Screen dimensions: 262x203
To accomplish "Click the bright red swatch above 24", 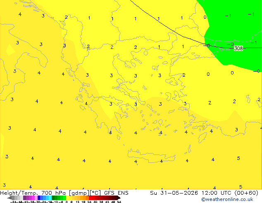I will (x=90, y=198).
